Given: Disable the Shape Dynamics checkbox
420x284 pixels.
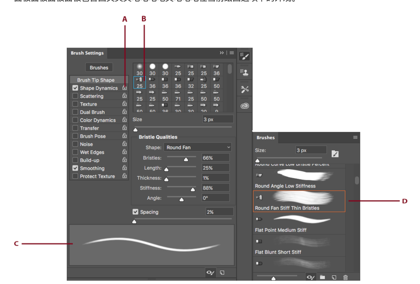Looking at the screenshot, I should tap(75, 88).
